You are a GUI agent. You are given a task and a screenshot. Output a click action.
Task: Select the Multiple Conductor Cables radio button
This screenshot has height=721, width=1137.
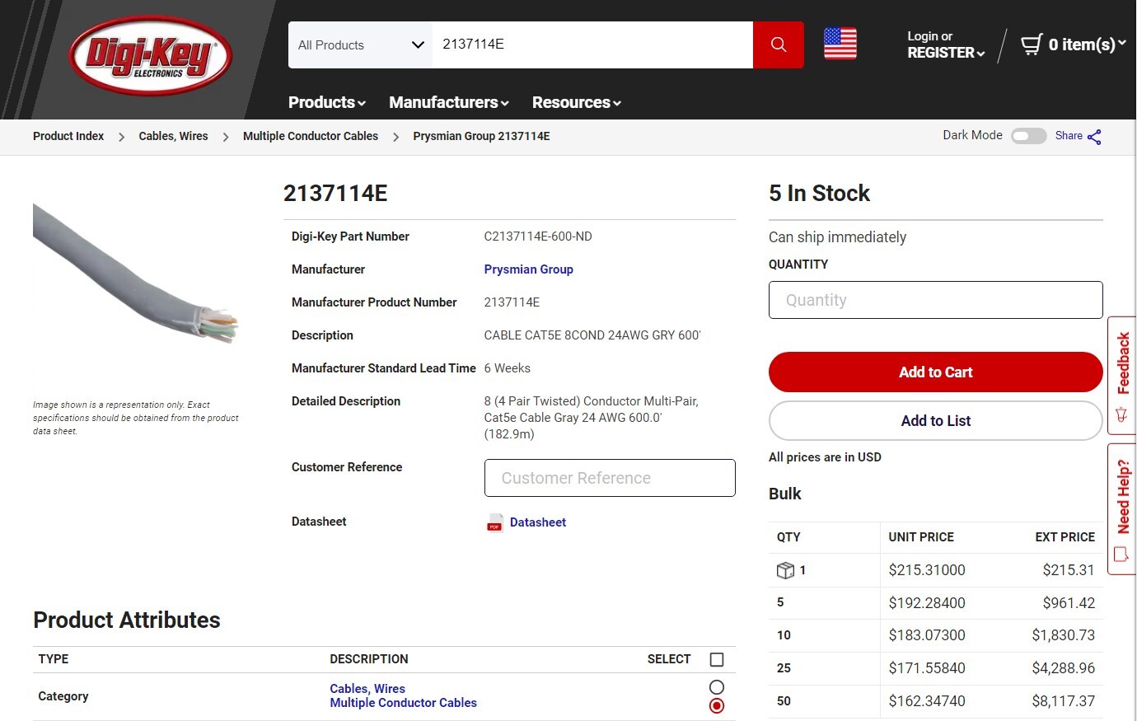tap(717, 706)
